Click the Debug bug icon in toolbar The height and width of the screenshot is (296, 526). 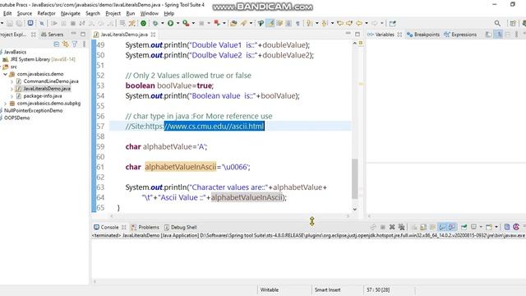point(155,23)
